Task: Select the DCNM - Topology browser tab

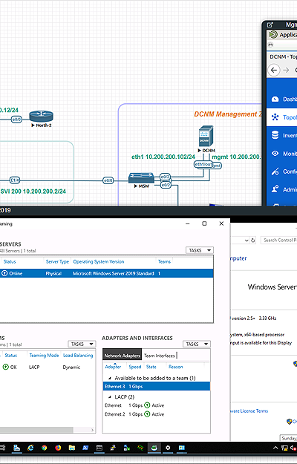Action: pyautogui.click(x=283, y=56)
